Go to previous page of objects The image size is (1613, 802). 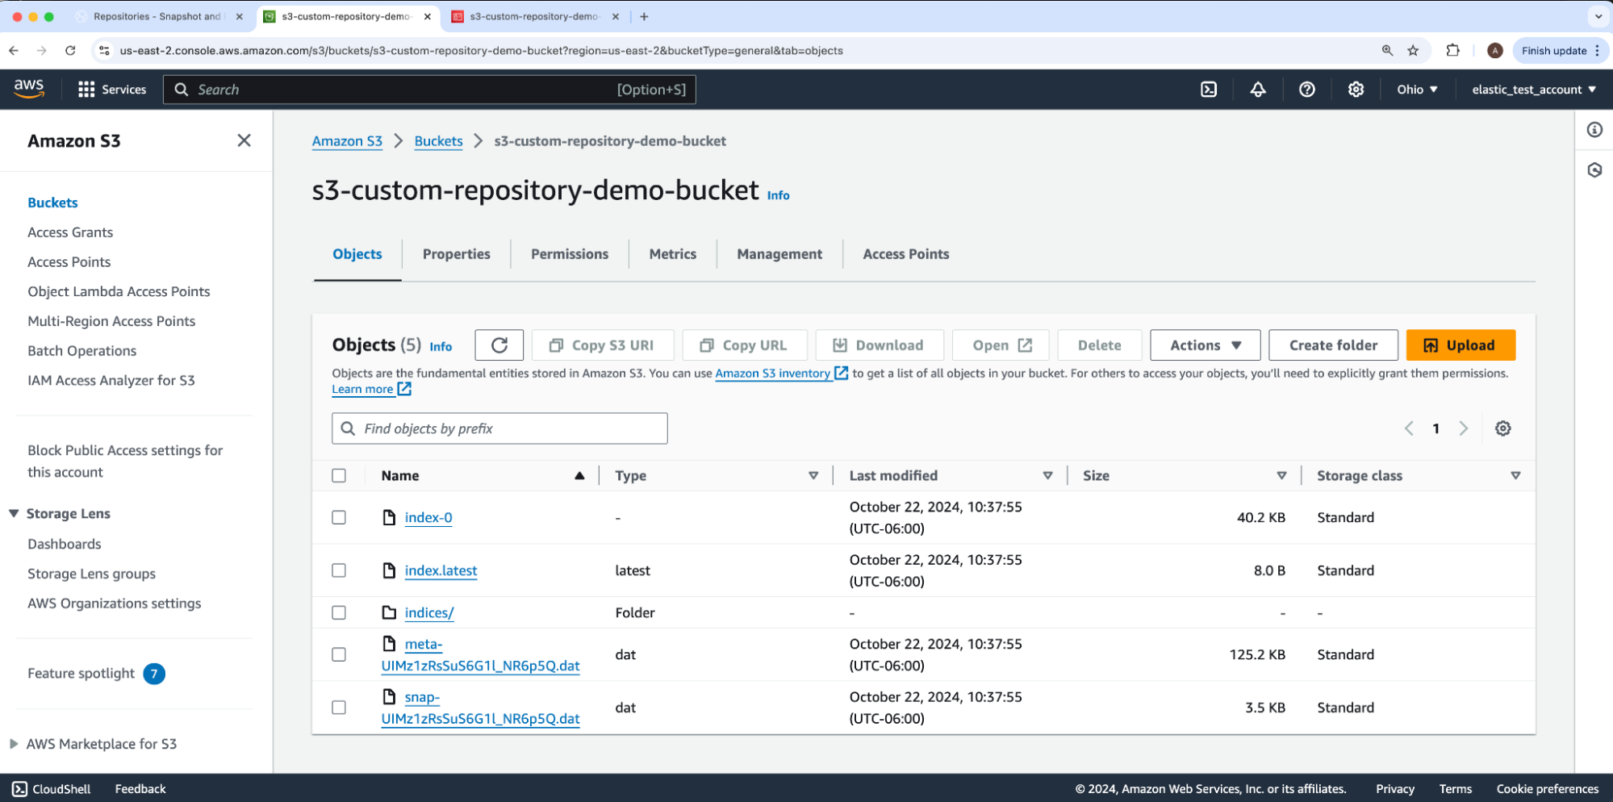tap(1409, 428)
